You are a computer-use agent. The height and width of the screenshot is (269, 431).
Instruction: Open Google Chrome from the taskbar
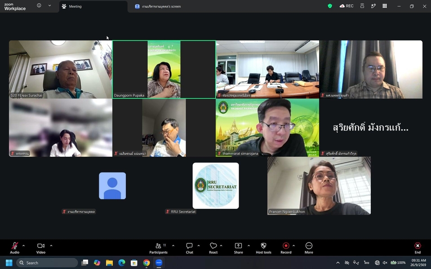tap(146, 263)
